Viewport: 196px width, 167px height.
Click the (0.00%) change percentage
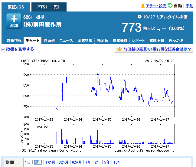click(x=177, y=28)
